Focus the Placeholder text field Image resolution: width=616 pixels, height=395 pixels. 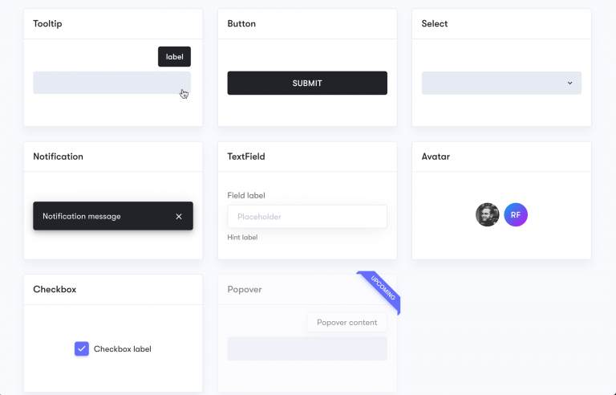pyautogui.click(x=307, y=217)
